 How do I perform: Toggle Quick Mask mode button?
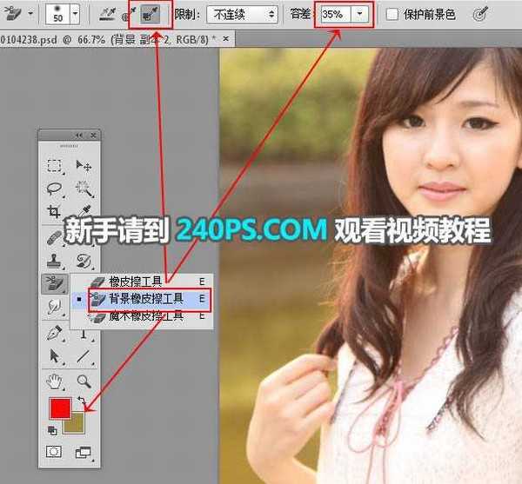[x=54, y=452]
